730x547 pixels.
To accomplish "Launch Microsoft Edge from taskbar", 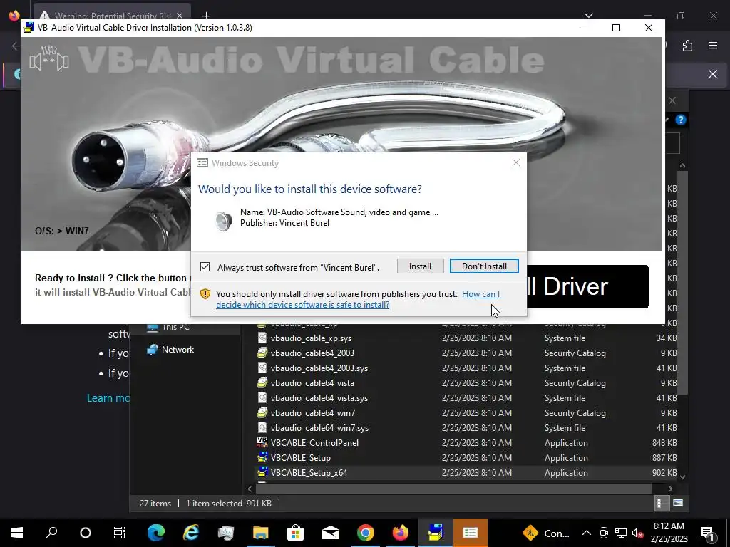I will coord(156,533).
